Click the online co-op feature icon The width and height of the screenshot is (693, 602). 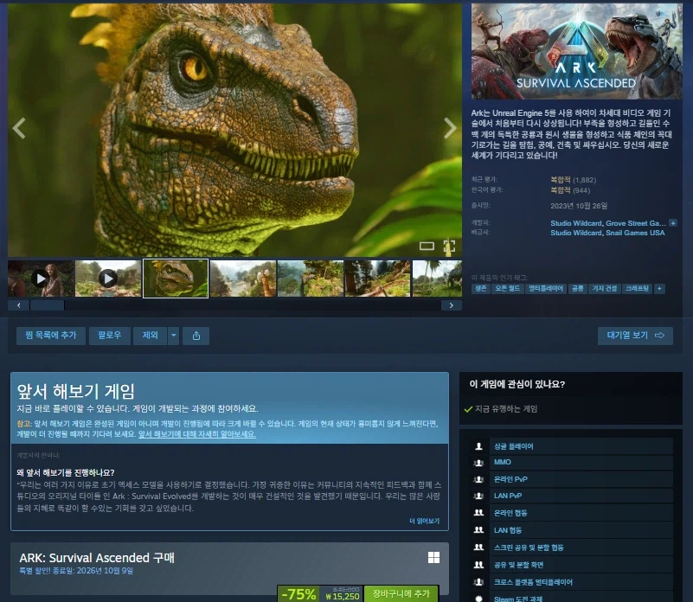[478, 513]
